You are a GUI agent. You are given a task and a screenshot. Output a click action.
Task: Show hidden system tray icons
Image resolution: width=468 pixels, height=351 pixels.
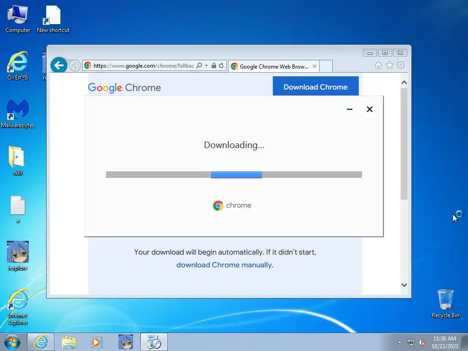399,342
